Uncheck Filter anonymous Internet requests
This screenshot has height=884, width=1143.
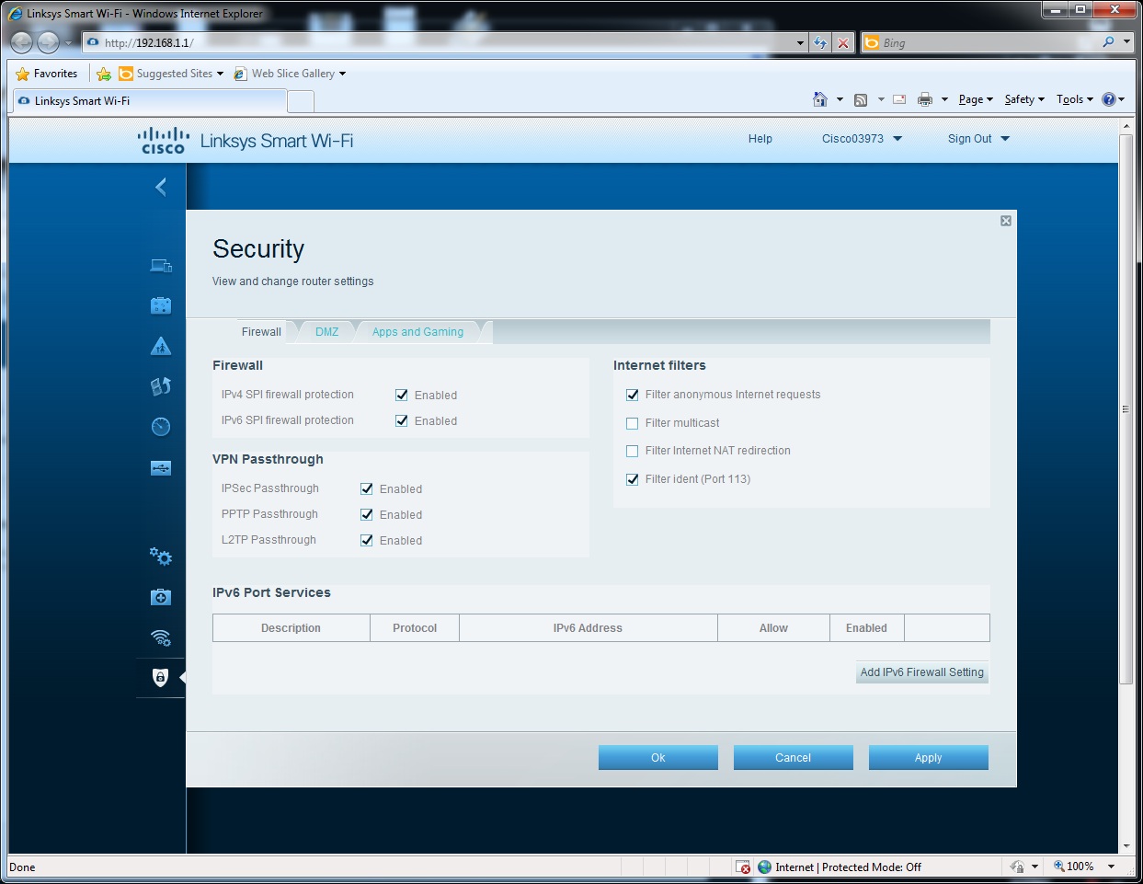633,395
